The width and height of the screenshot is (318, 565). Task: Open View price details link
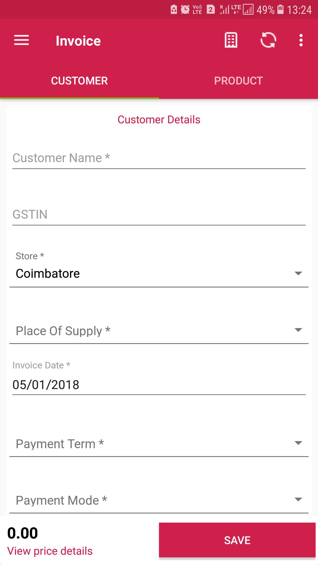tap(50, 551)
